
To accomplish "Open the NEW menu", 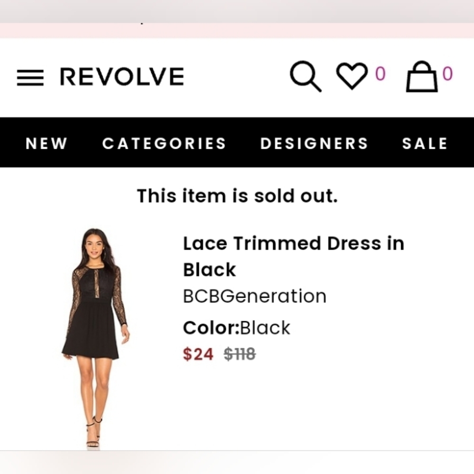I will coord(46,143).
